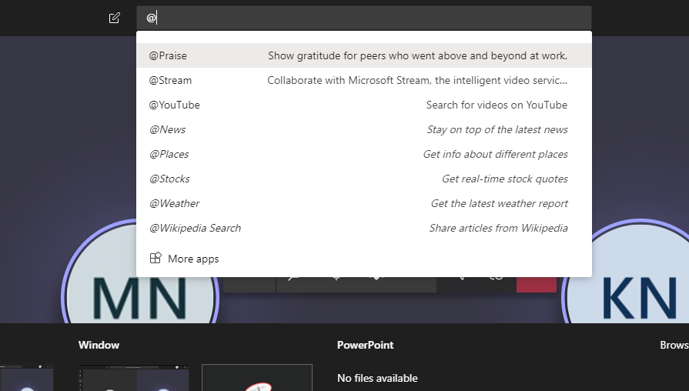
Task: Click the 'No files available' text
Action: pyautogui.click(x=377, y=378)
